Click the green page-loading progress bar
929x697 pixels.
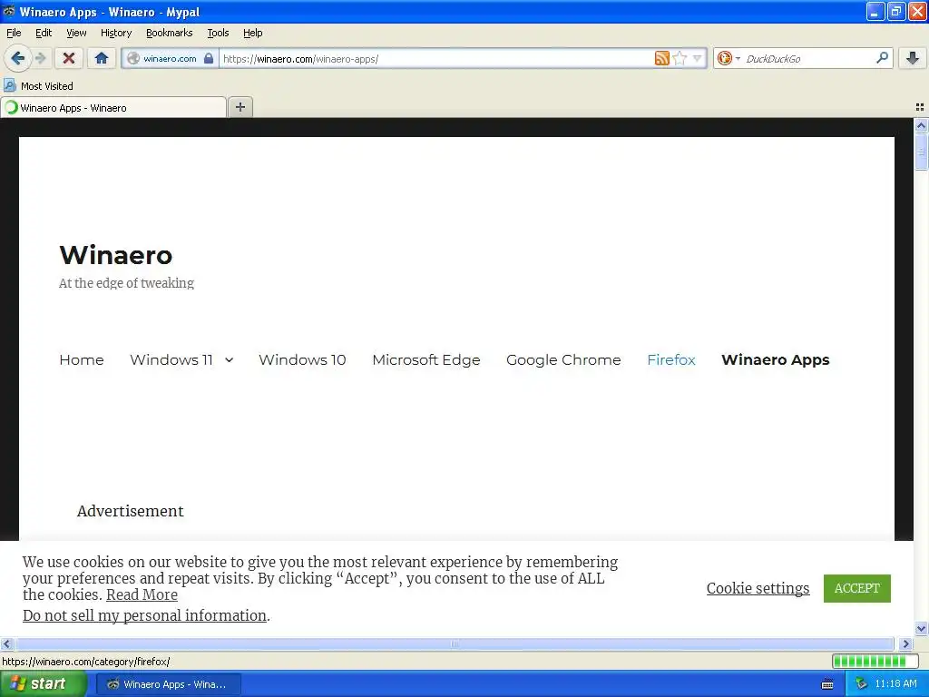pos(875,661)
